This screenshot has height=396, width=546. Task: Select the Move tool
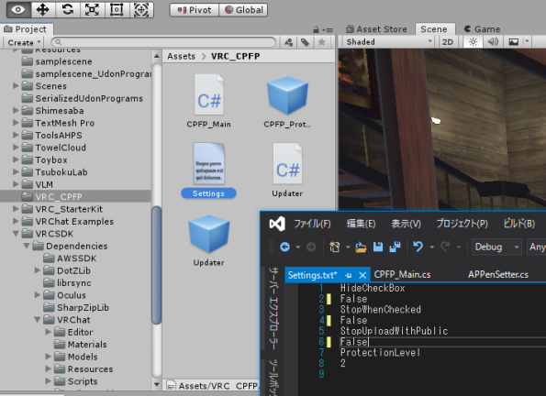click(42, 10)
